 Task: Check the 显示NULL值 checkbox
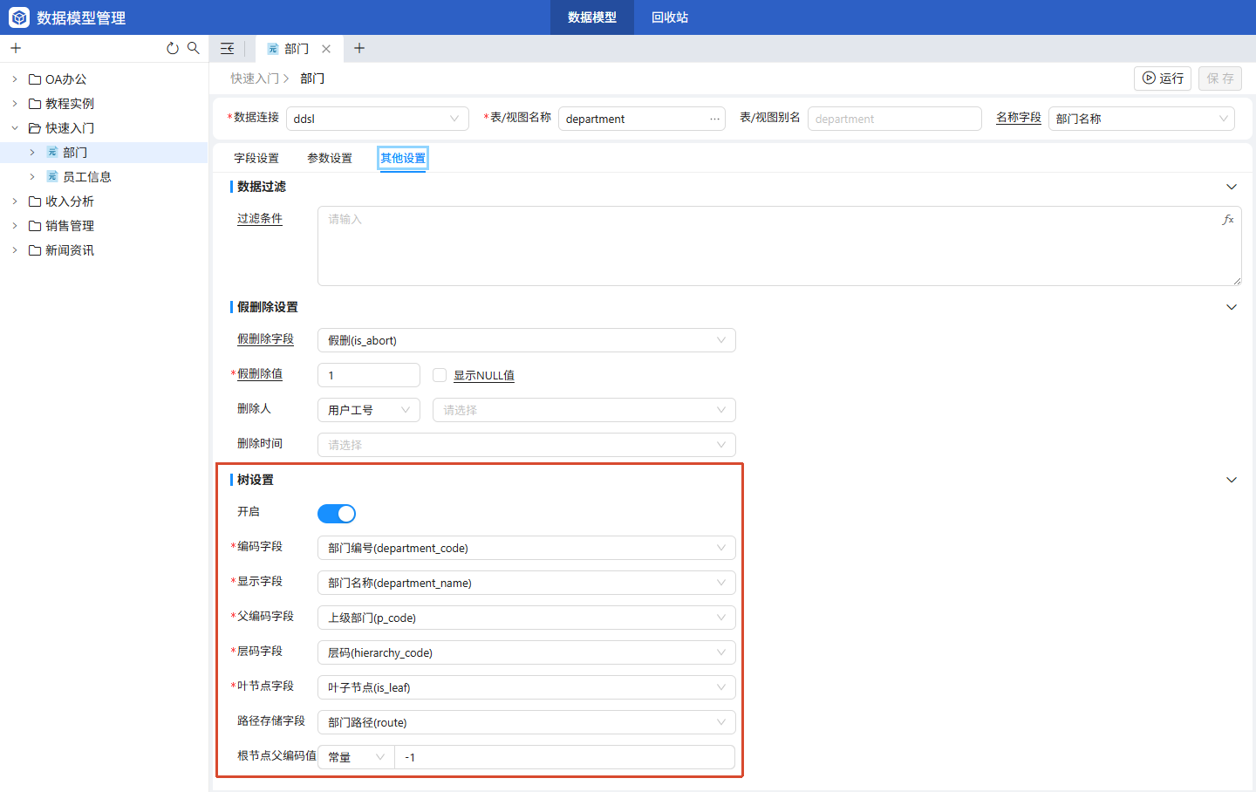point(440,375)
